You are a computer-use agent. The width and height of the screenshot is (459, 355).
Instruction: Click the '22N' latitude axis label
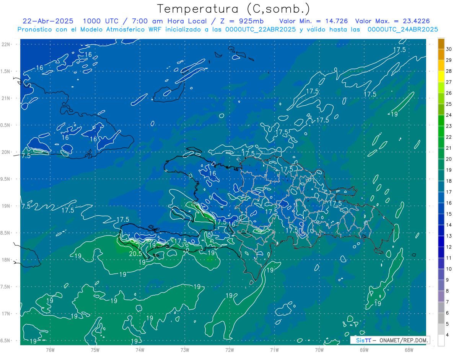pyautogui.click(x=6, y=44)
